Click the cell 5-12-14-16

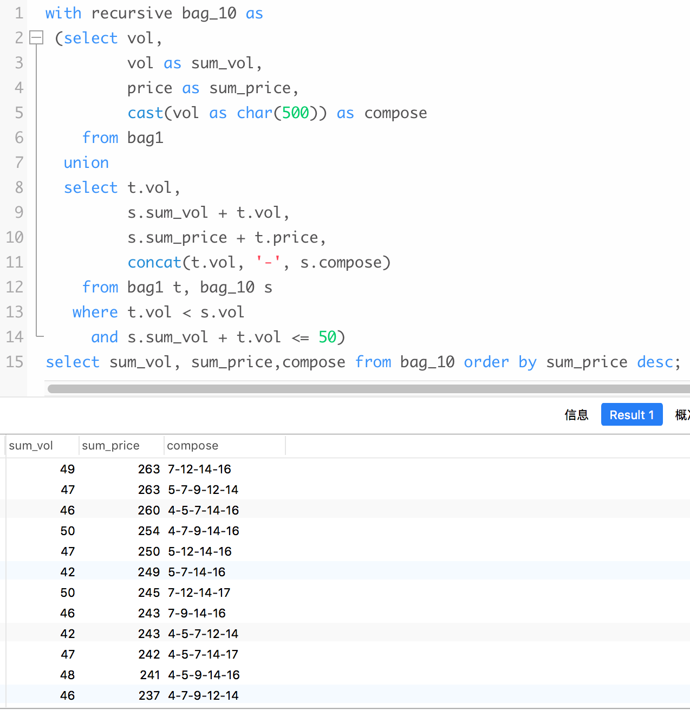200,551
